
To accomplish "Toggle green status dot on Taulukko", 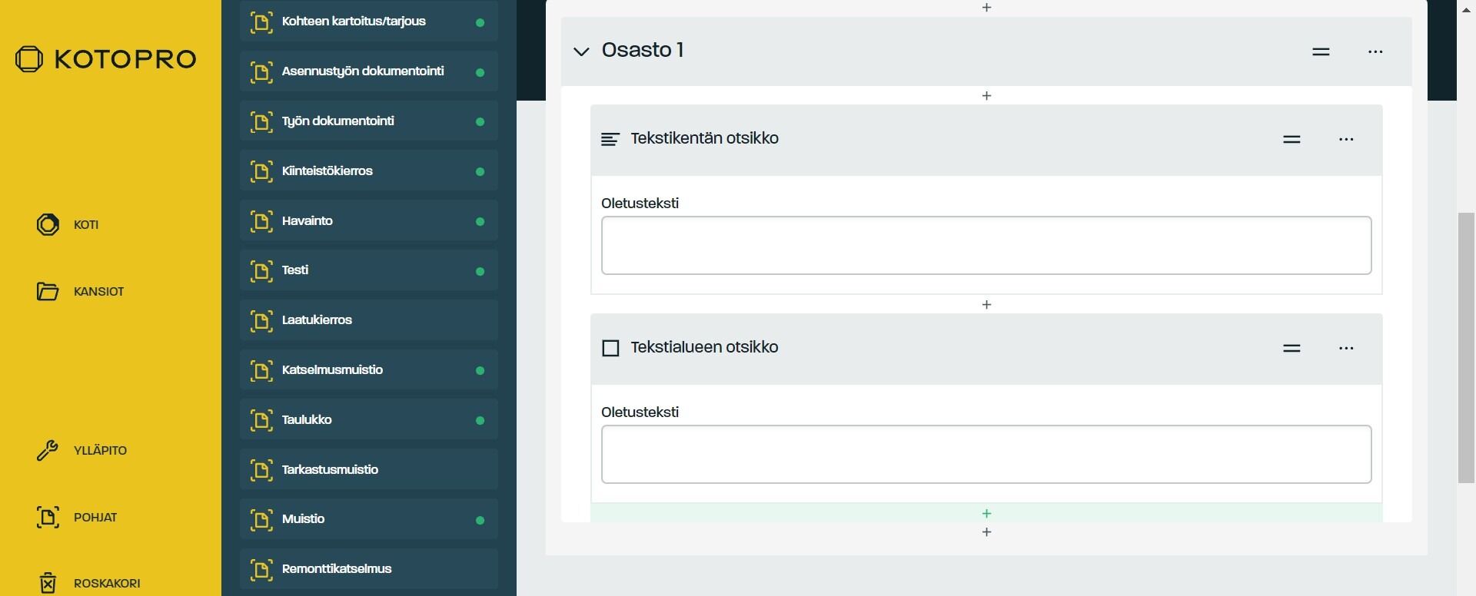I will [x=480, y=420].
